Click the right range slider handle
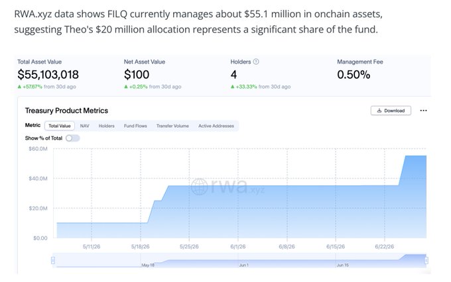451x282 pixels. (x=426, y=260)
